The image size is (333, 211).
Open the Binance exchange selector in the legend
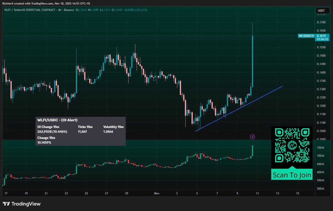(x=70, y=10)
